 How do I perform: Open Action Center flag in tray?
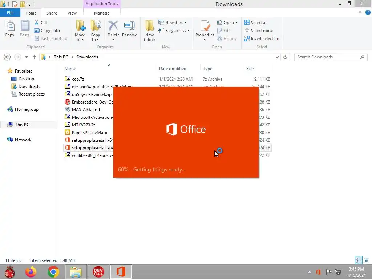(328, 272)
